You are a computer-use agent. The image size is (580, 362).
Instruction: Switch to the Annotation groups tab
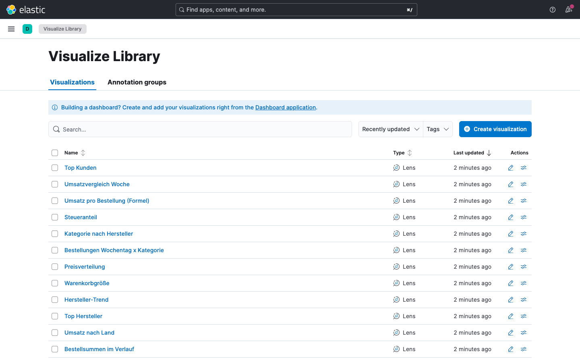pyautogui.click(x=137, y=82)
